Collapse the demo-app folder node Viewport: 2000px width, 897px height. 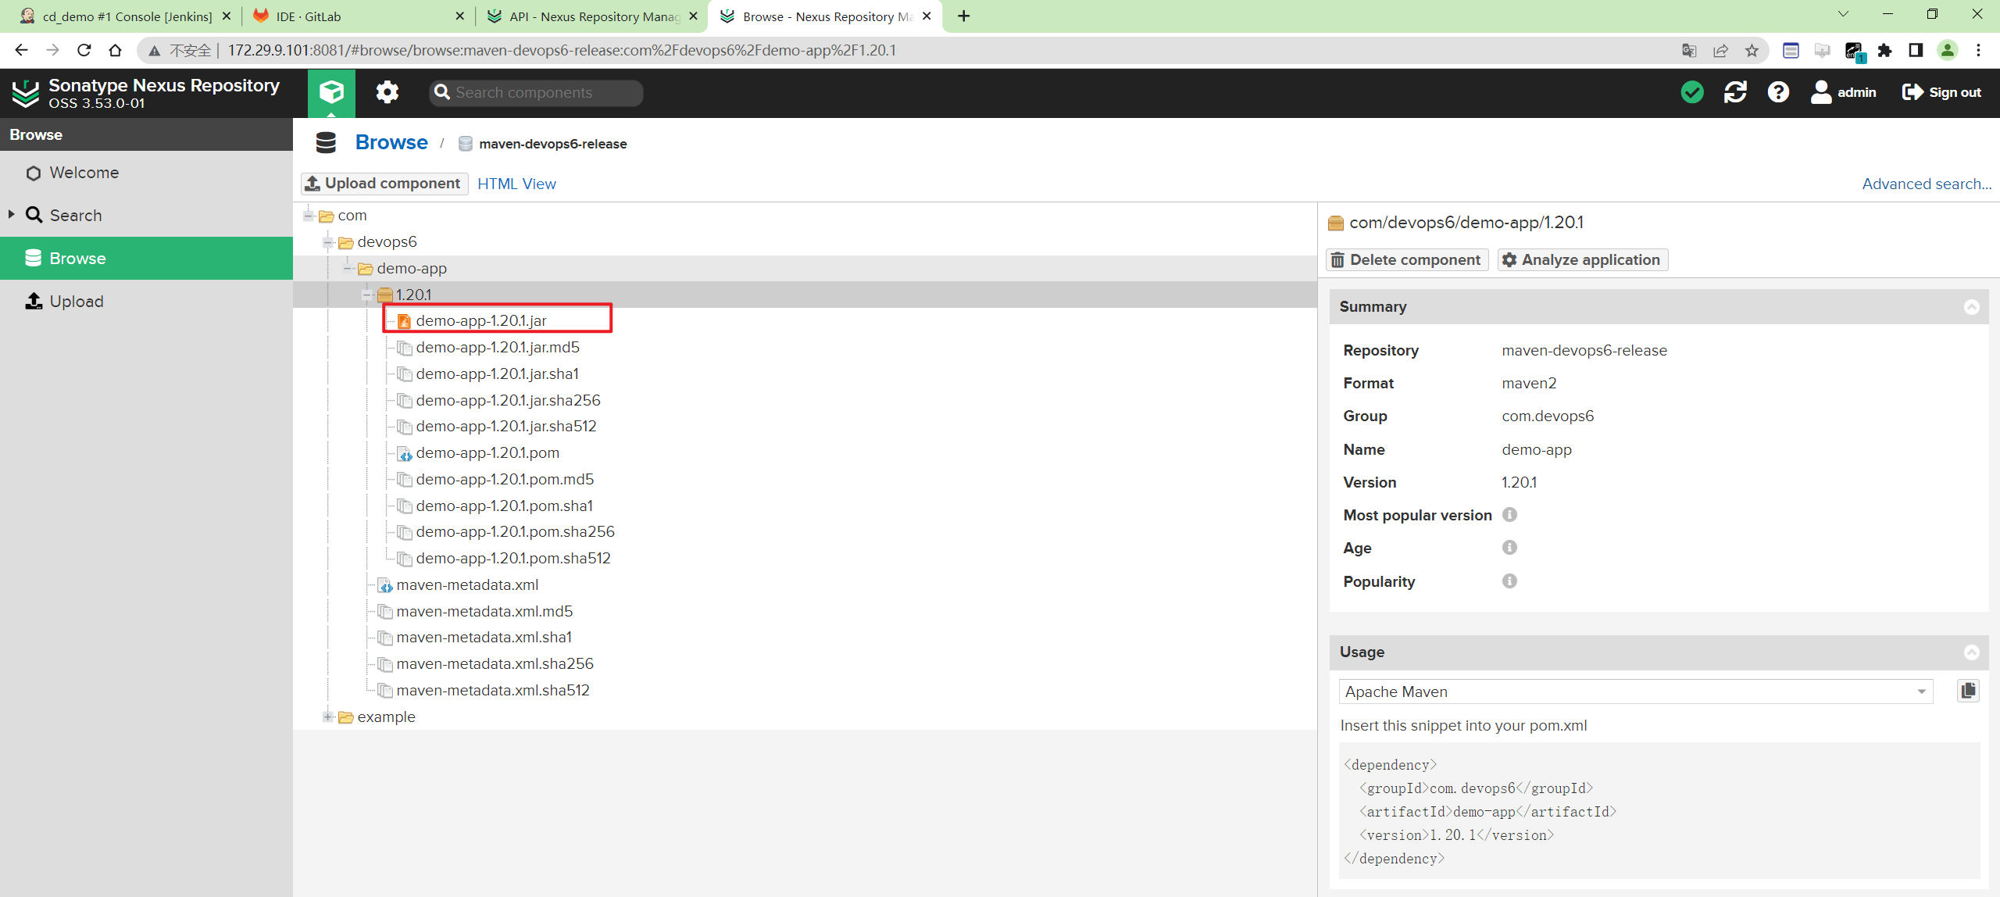[348, 268]
